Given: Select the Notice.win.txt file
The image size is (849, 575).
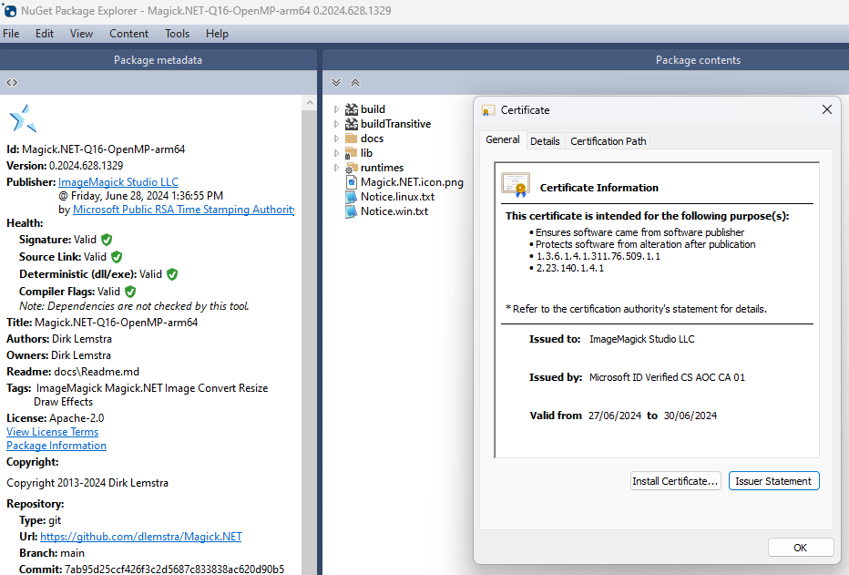Looking at the screenshot, I should [x=394, y=211].
